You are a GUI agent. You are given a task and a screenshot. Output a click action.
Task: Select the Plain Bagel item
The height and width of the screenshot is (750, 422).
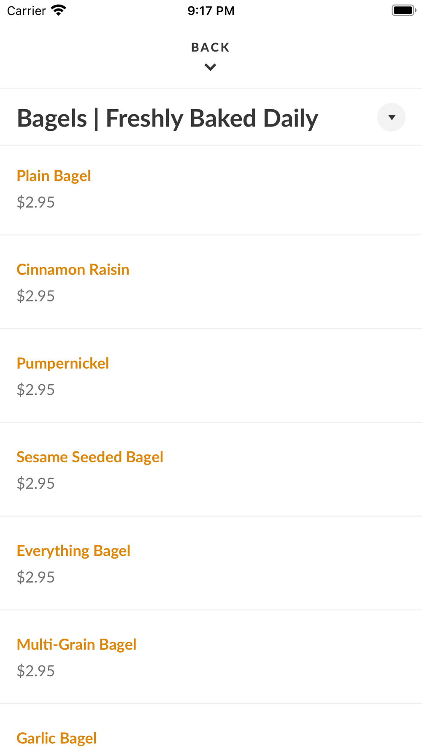(54, 176)
